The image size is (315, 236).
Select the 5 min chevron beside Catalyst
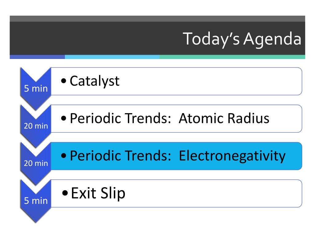(x=36, y=88)
